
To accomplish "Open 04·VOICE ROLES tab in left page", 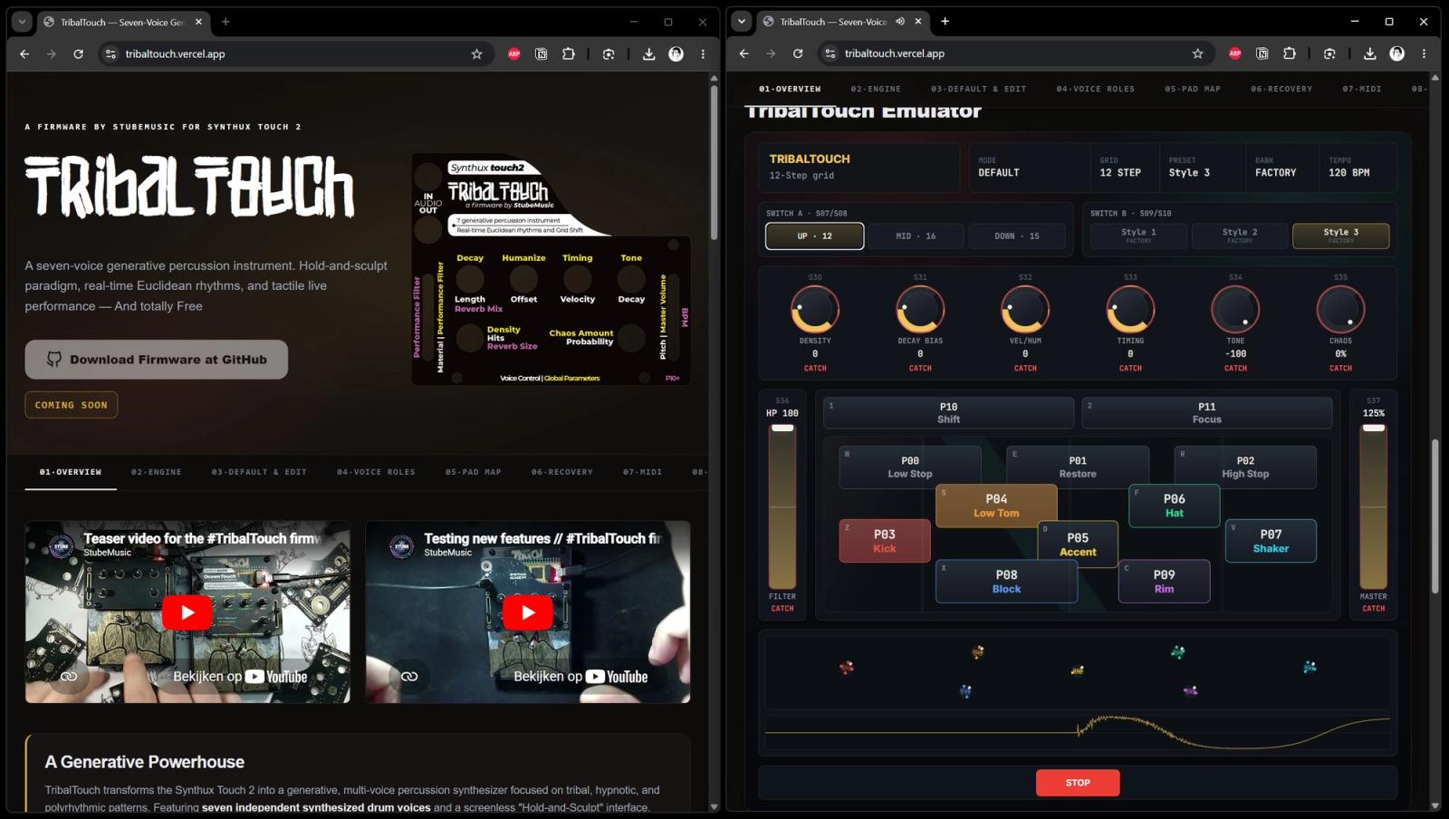I will pos(376,472).
